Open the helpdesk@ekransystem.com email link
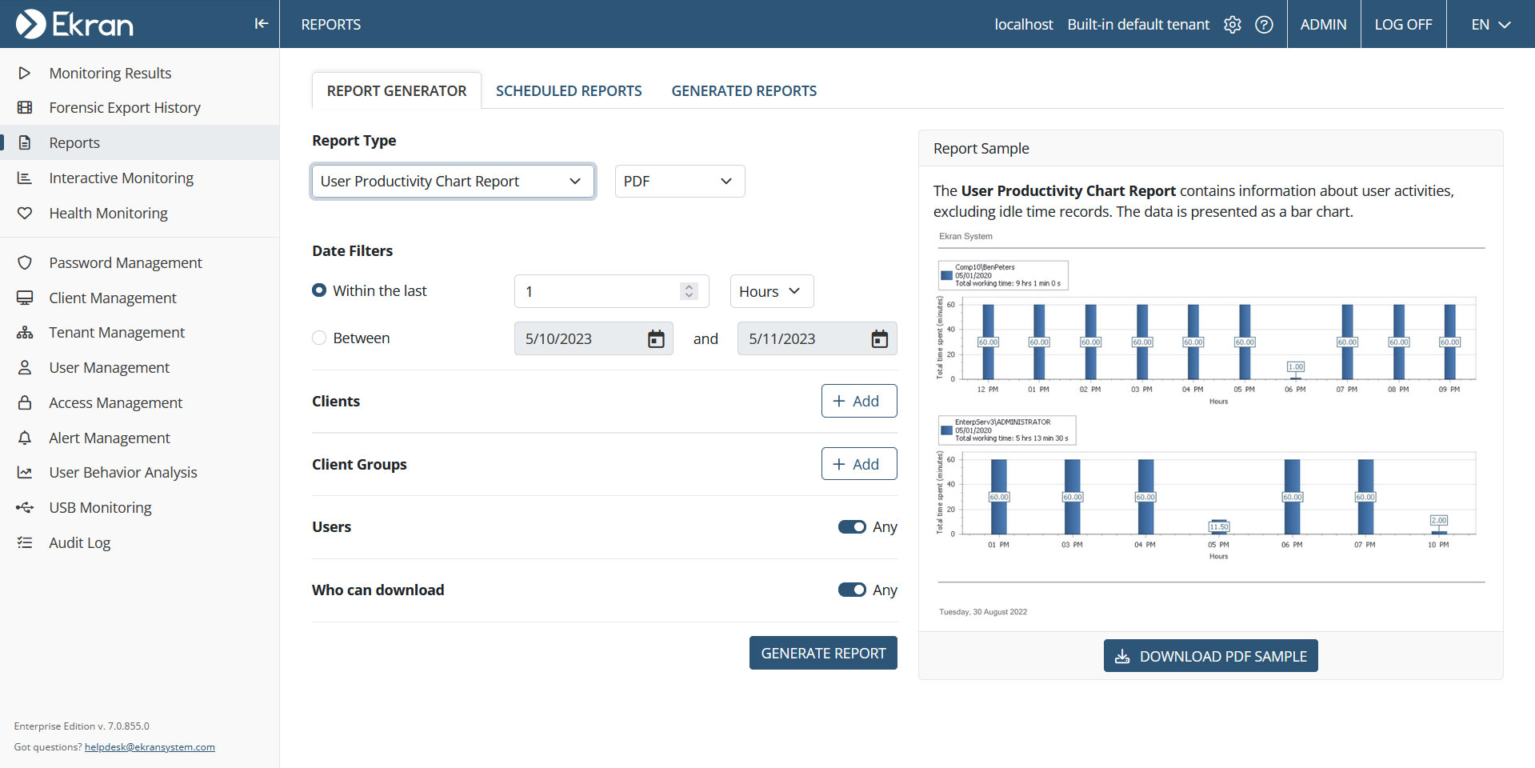Viewport: 1535px width, 768px height. click(x=150, y=747)
